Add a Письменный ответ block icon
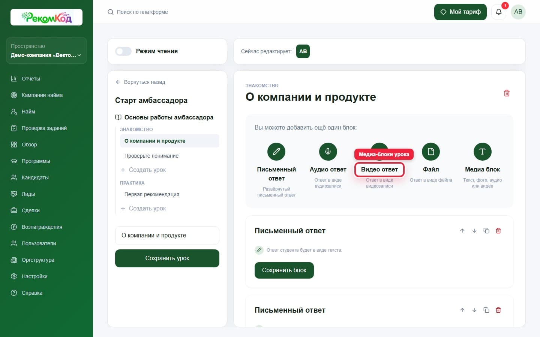The image size is (540, 337). pyautogui.click(x=276, y=152)
